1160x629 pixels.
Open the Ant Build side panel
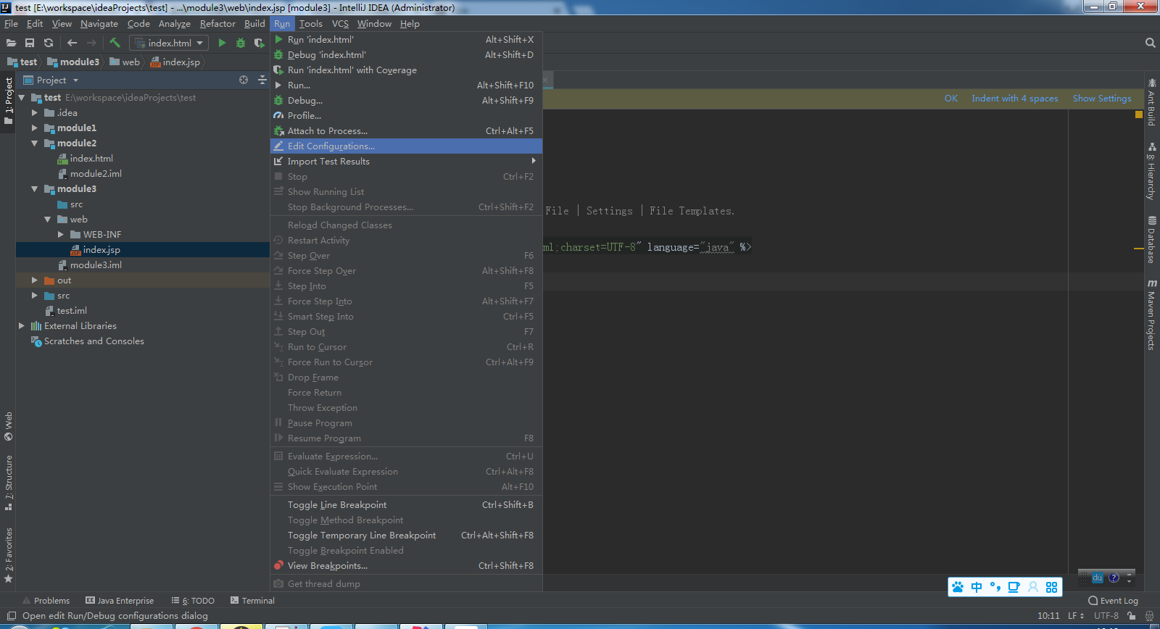(1151, 103)
